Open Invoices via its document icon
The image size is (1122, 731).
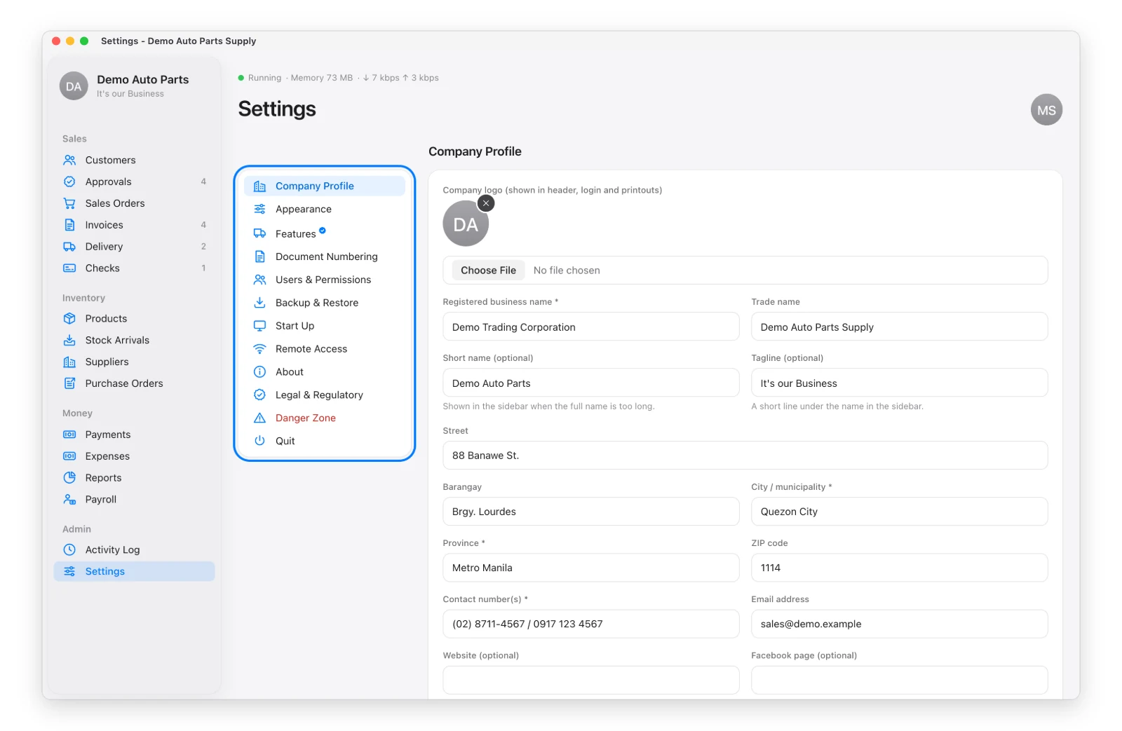click(69, 225)
